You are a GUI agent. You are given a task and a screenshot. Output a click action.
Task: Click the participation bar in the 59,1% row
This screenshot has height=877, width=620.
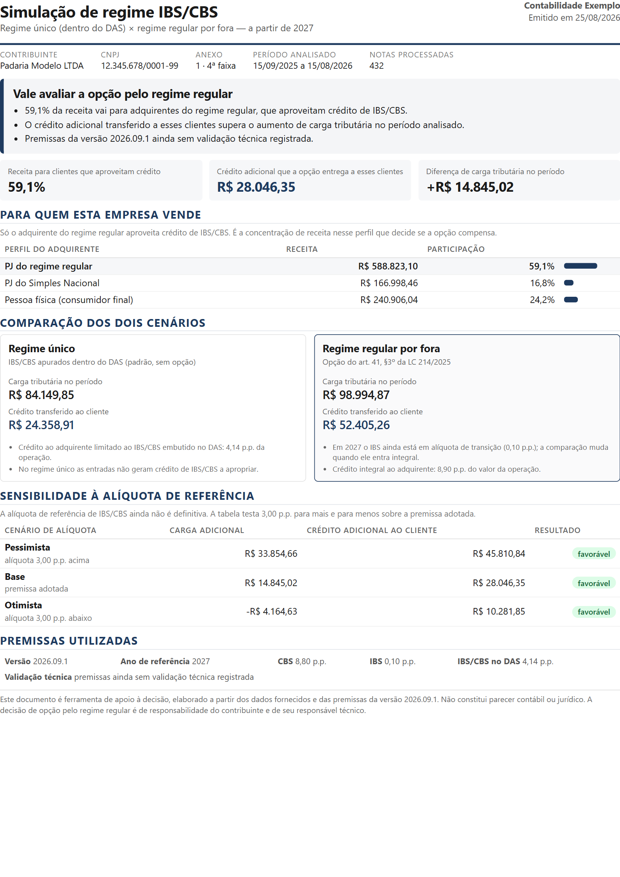coord(581,266)
